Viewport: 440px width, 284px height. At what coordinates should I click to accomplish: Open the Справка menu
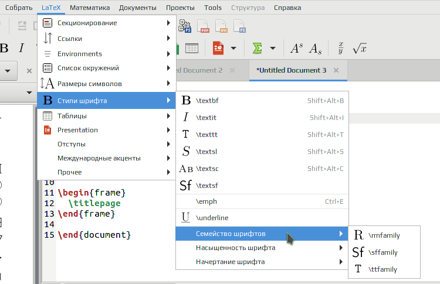(x=287, y=8)
